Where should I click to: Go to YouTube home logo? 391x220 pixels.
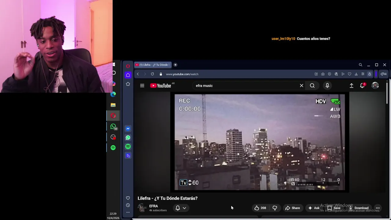click(x=161, y=86)
